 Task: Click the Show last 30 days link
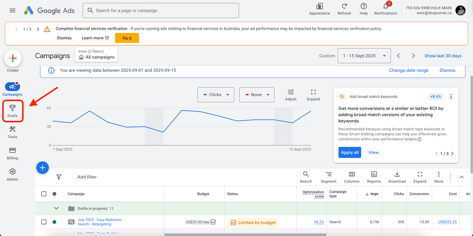443,56
